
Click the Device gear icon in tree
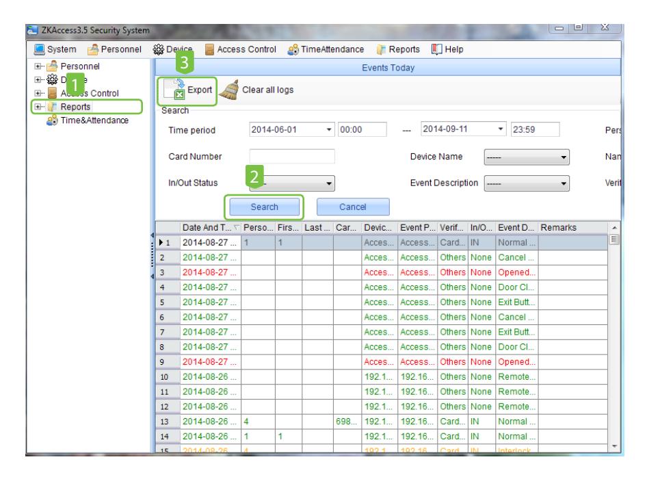click(52, 79)
